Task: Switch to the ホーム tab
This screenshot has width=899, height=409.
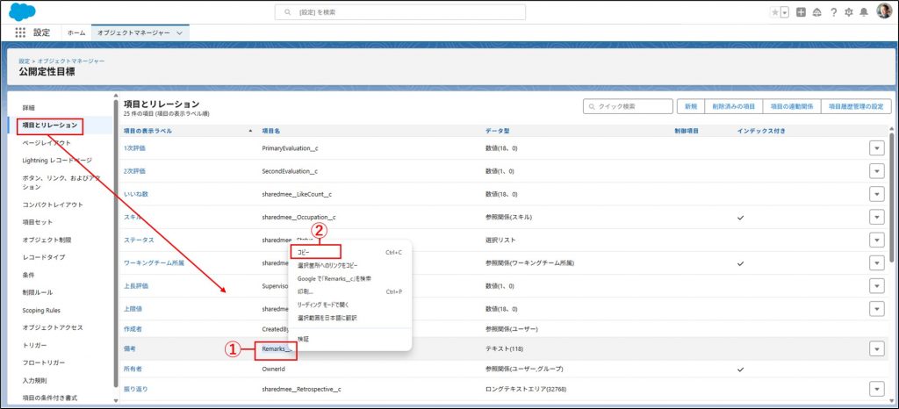Action: 76,32
